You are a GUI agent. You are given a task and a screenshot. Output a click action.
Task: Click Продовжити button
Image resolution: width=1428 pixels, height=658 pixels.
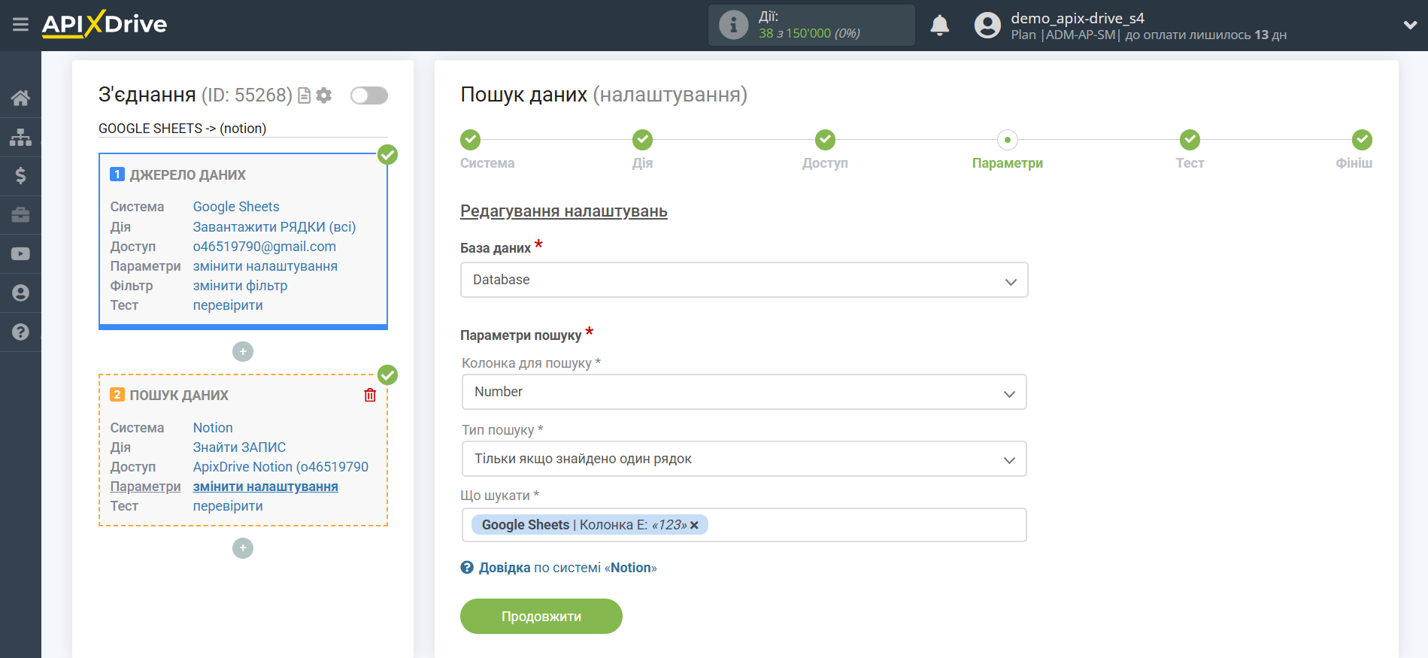coord(541,616)
